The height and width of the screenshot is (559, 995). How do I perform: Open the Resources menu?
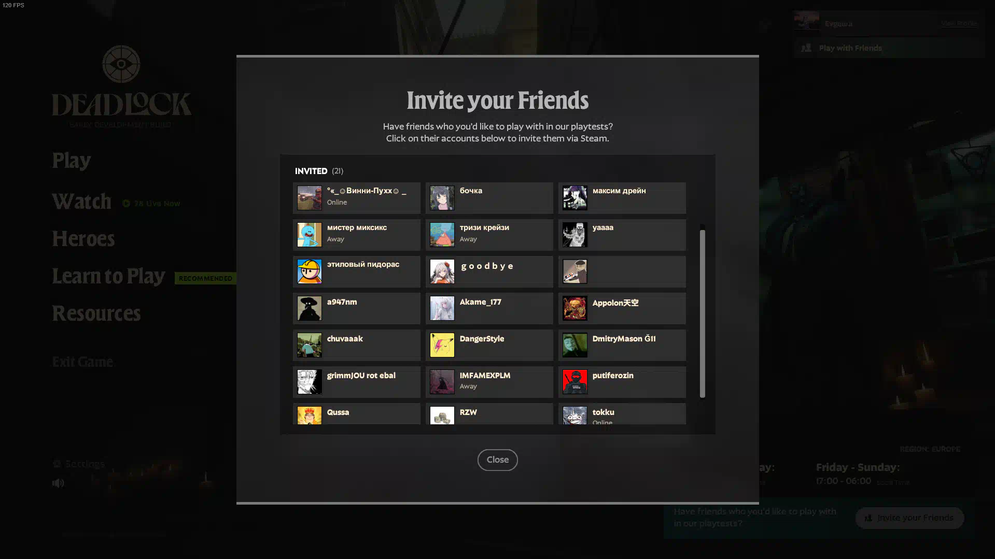tap(96, 313)
